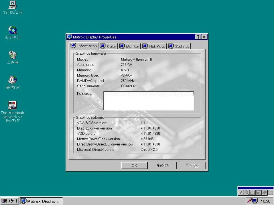The width and height of the screenshot is (274, 205).
Task: Toggle KANA on the IME toolbar
Action: (270, 194)
